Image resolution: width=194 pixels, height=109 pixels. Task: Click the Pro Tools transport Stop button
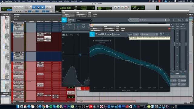(119, 8)
